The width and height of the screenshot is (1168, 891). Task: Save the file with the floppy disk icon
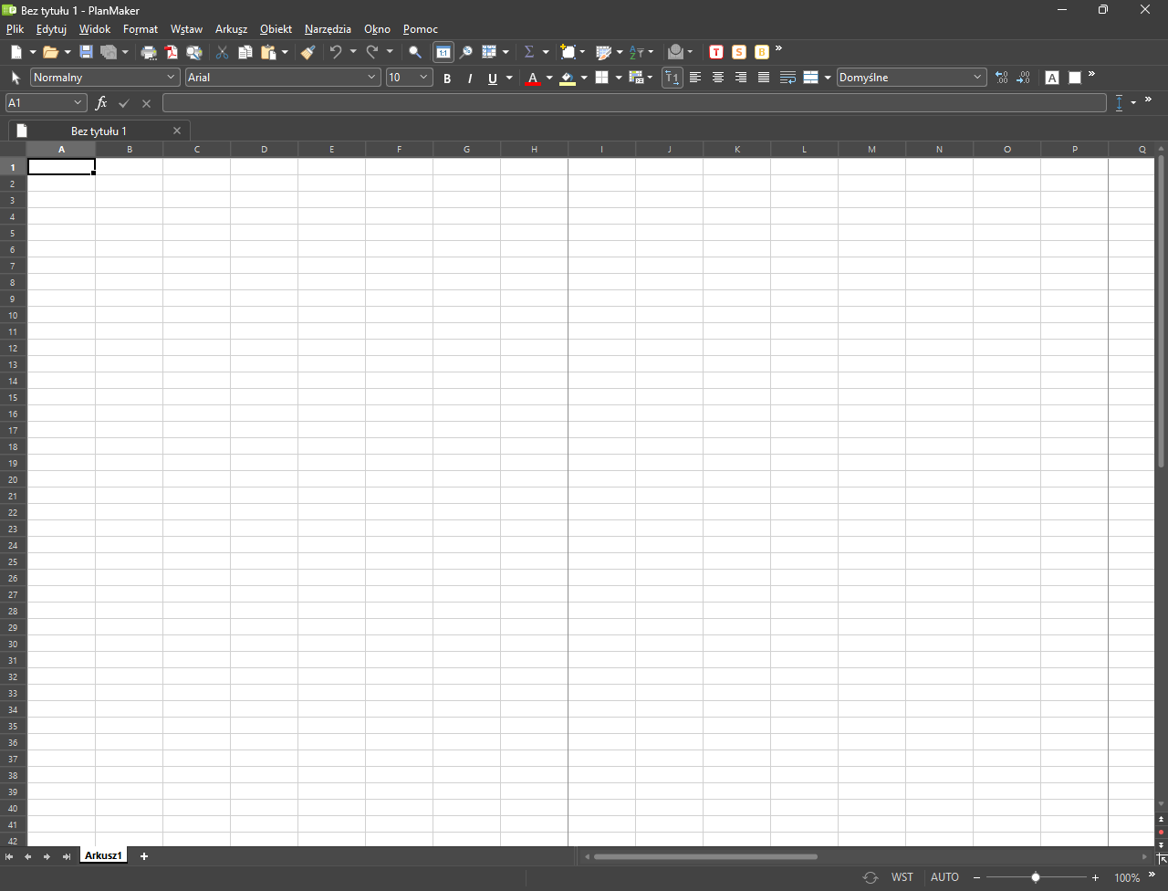click(x=87, y=52)
